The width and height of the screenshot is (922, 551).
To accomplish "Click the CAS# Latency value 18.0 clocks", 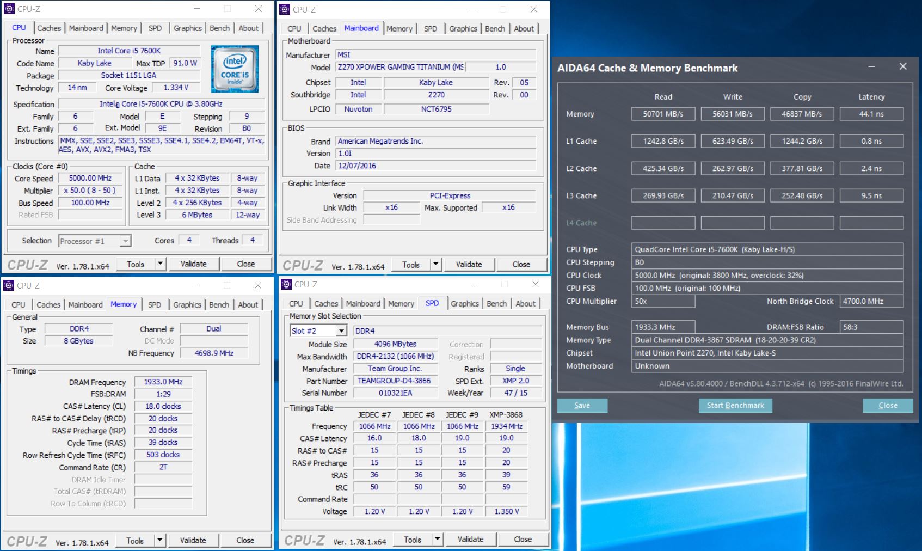I will click(163, 406).
